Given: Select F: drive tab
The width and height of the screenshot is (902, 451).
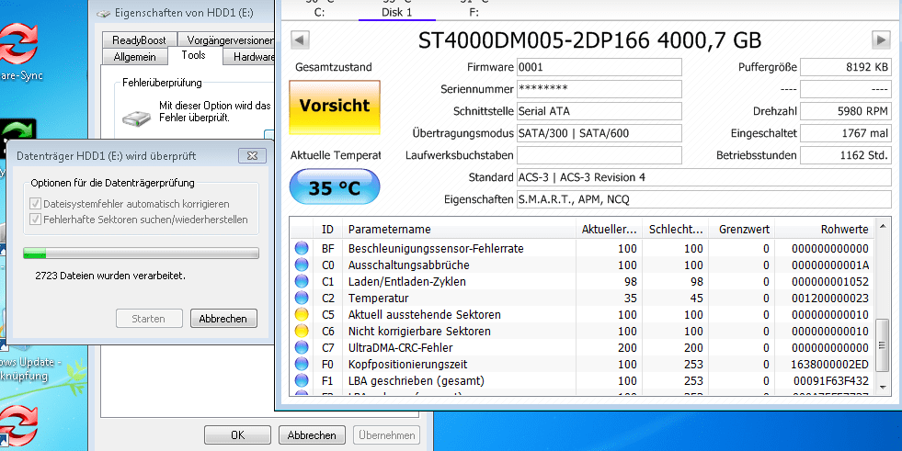Looking at the screenshot, I should [x=474, y=12].
